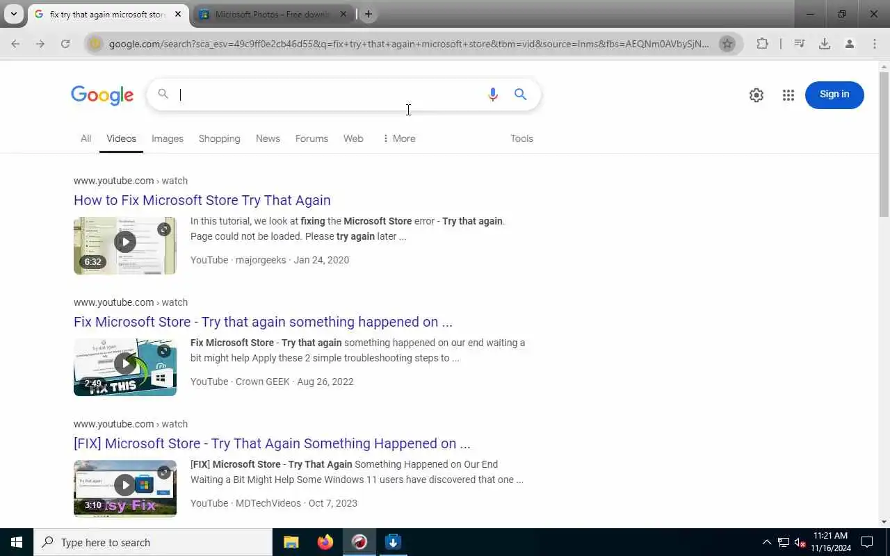This screenshot has height=556, width=890.
Task: Close the Microsoft Photos tab
Action: pyautogui.click(x=343, y=14)
